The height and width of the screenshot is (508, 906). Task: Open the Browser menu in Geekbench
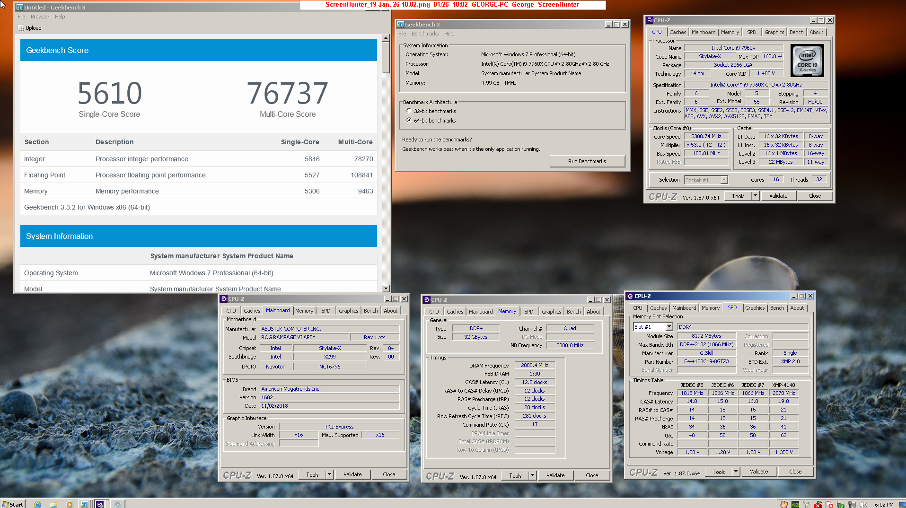coord(40,17)
